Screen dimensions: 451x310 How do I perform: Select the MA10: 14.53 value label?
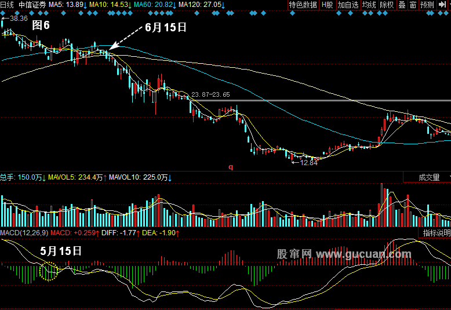coord(110,5)
